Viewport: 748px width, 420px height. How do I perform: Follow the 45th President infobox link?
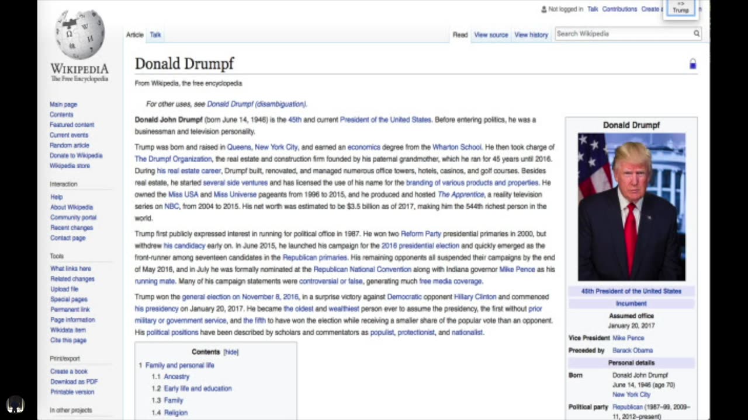(631, 291)
